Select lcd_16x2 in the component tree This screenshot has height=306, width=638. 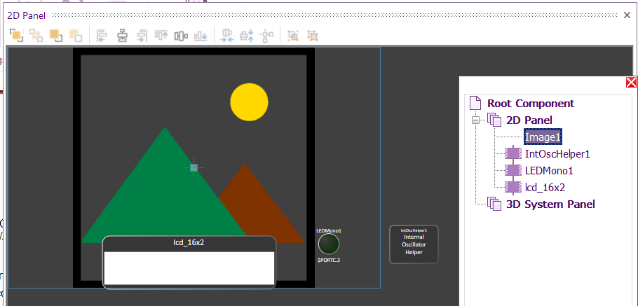[545, 187]
